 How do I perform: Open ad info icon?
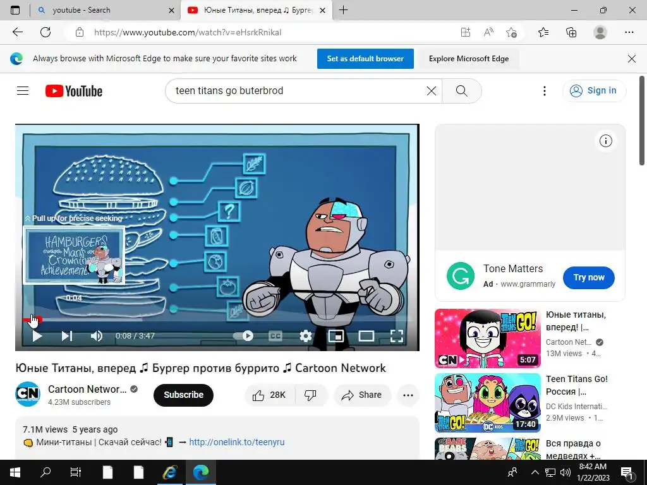pos(606,141)
